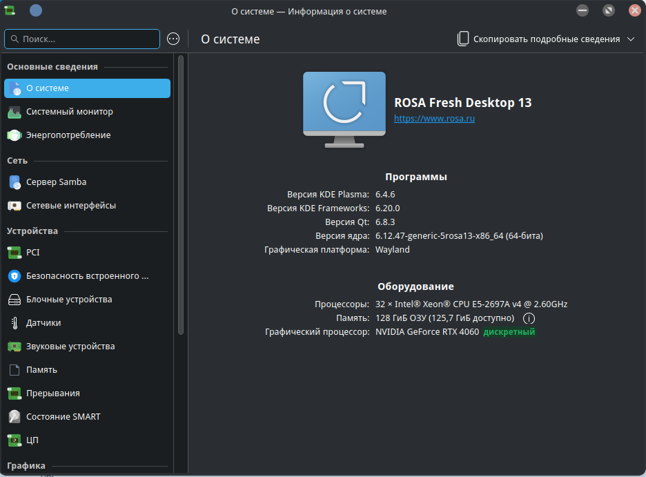
Task: Click the network interfaces icon
Action: pos(14,206)
